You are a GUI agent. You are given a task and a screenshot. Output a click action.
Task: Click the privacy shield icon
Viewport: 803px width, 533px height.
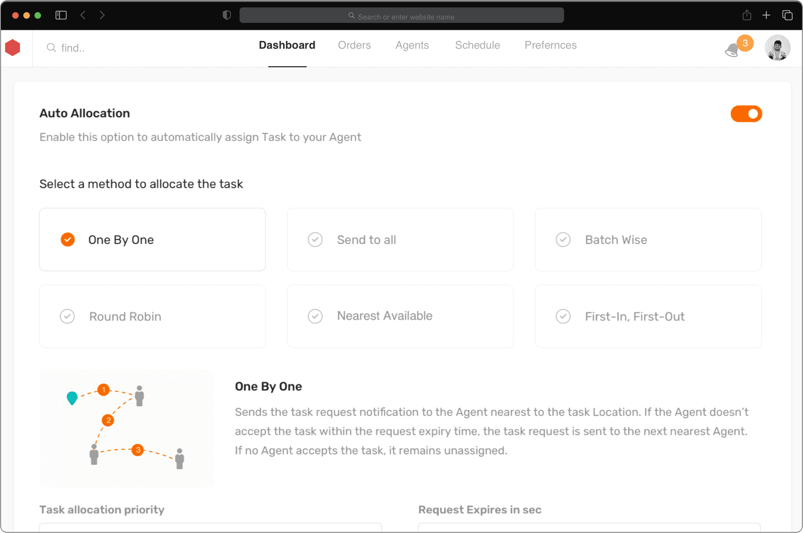click(227, 15)
